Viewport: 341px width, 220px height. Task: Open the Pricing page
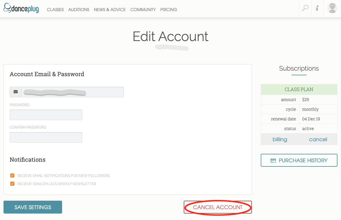[168, 10]
